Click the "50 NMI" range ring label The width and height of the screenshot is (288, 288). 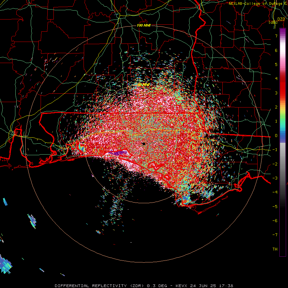[144, 85]
